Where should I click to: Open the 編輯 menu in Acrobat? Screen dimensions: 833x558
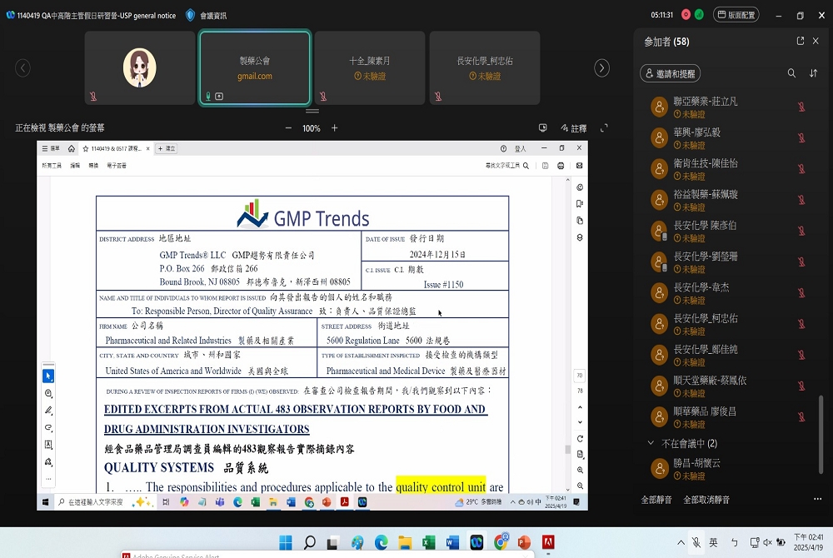pos(75,166)
